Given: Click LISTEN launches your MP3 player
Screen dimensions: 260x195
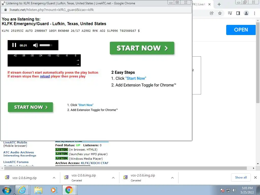Looking at the screenshot, I should (62, 154).
